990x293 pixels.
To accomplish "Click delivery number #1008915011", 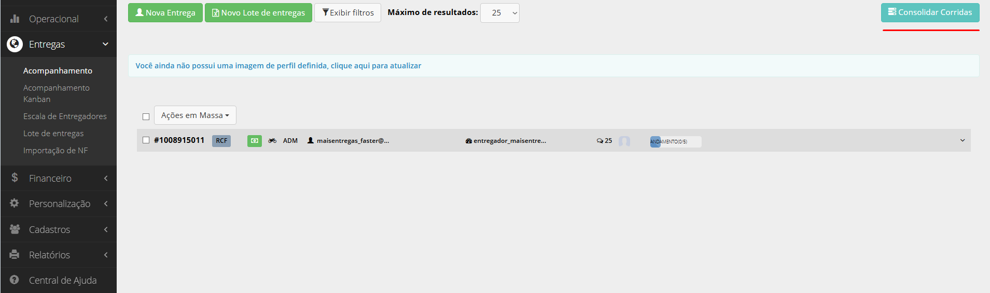I will tap(179, 140).
